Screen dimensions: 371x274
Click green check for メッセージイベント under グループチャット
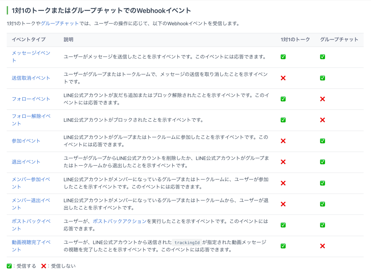[322, 57]
